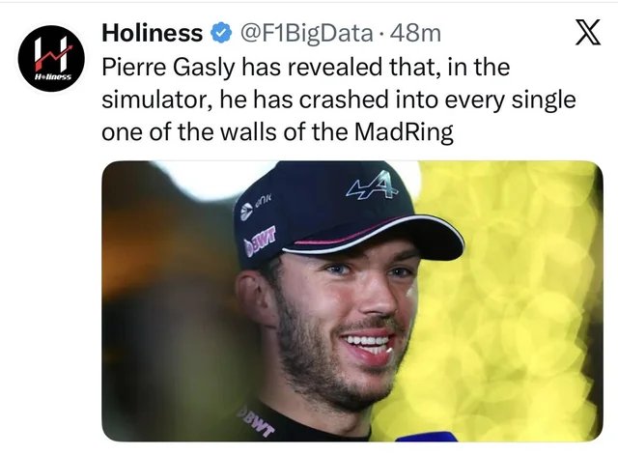The width and height of the screenshot is (618, 455).
Task: Click the blue verified checkmark badge
Action: [221, 33]
